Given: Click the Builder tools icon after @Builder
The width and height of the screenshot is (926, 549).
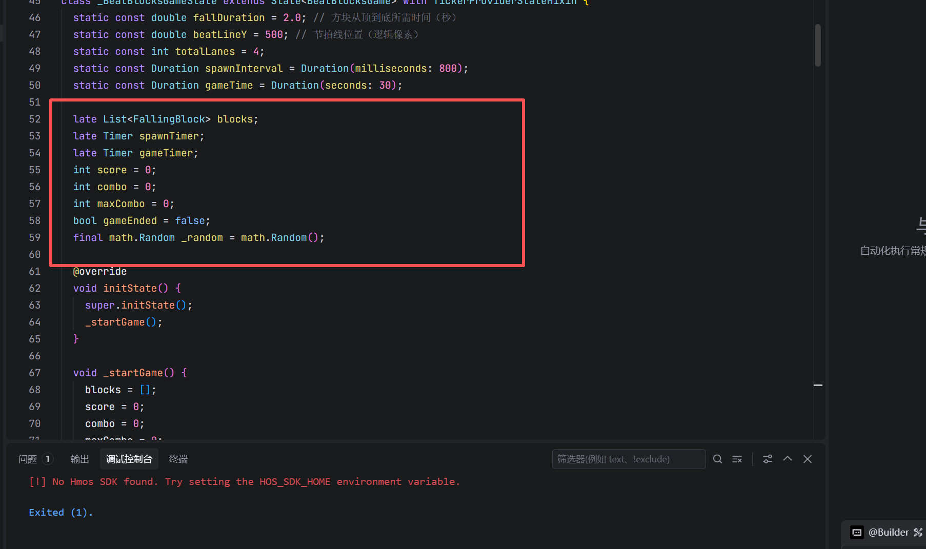Looking at the screenshot, I should (918, 532).
